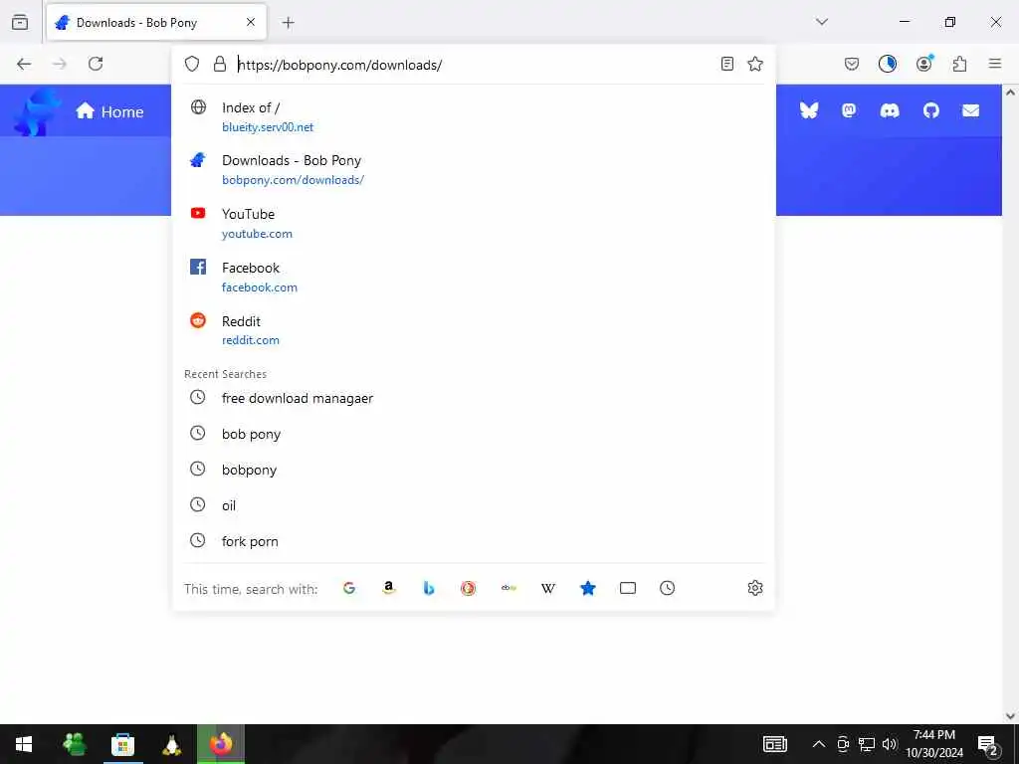Choose the Facebook suggestion

pos(475,278)
